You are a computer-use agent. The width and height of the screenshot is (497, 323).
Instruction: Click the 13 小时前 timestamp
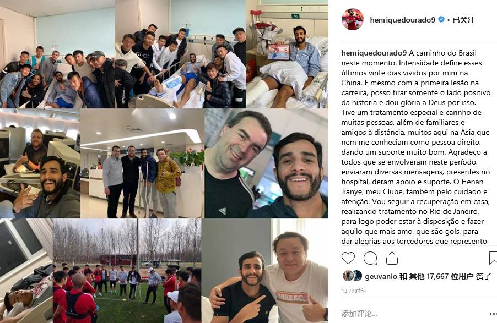[353, 291]
